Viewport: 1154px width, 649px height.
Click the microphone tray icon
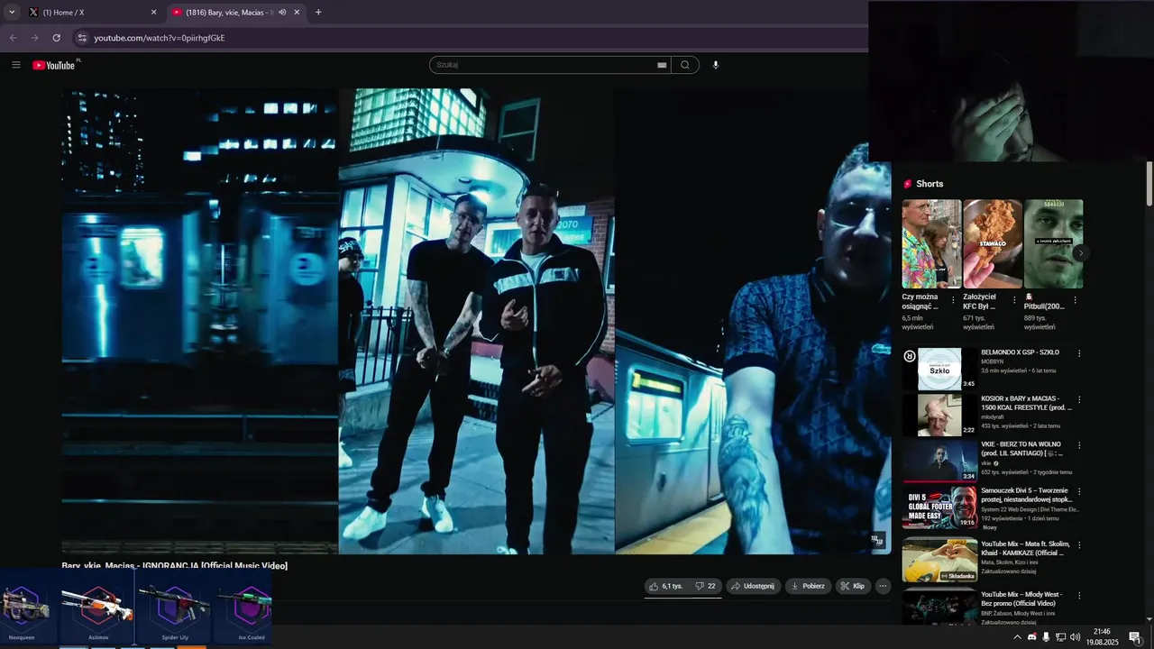[1046, 637]
